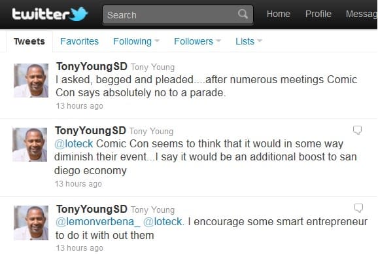Open the Home page link
This screenshot has width=378, height=254.
[278, 14]
